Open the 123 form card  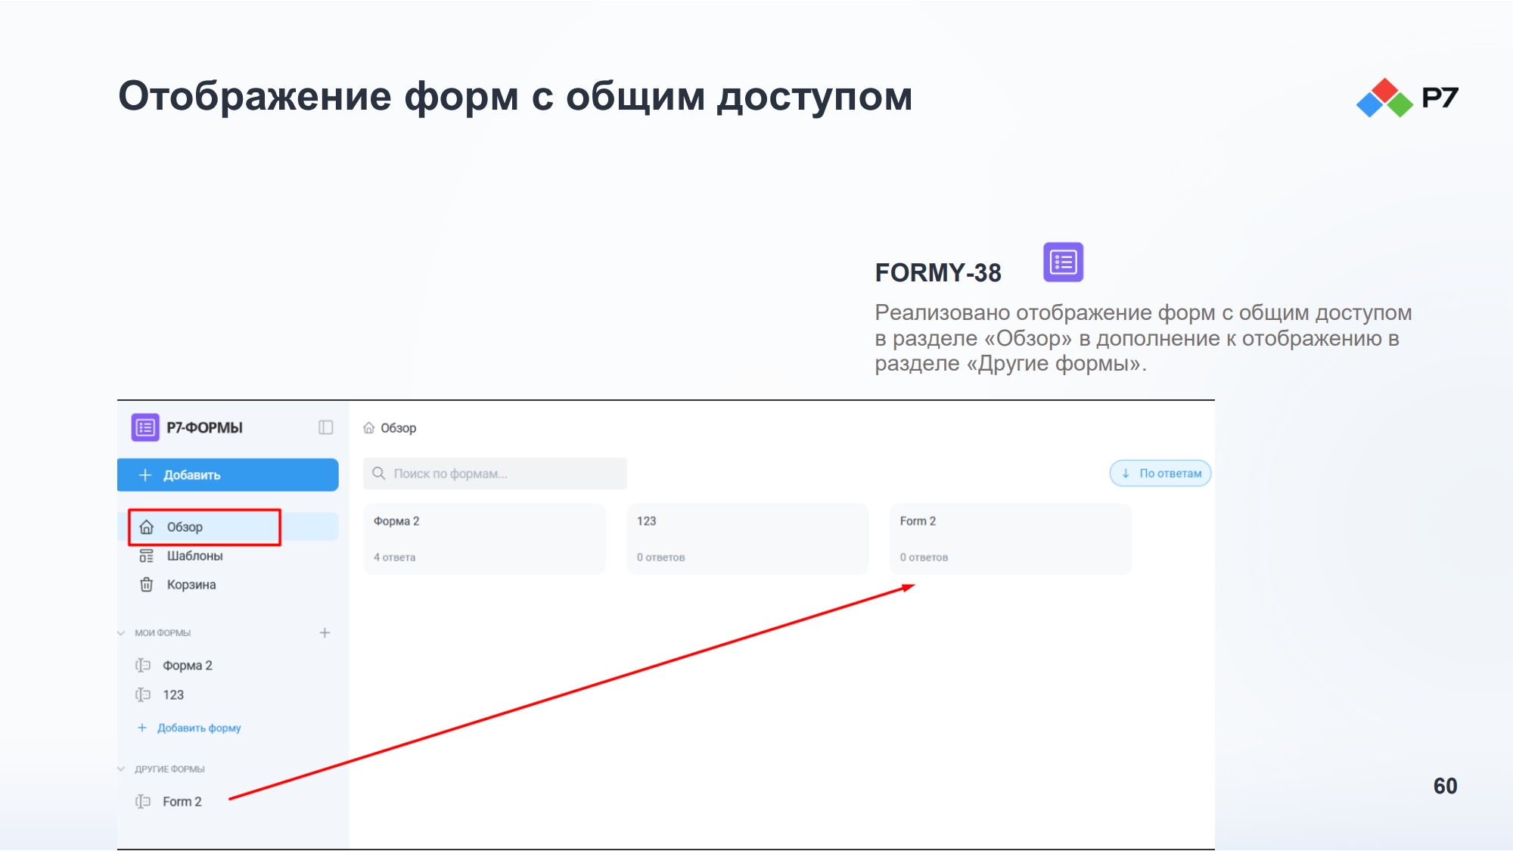tap(747, 539)
